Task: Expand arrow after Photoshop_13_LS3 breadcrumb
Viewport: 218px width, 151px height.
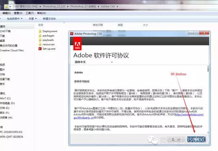Action: pyautogui.click(x=68, y=6)
